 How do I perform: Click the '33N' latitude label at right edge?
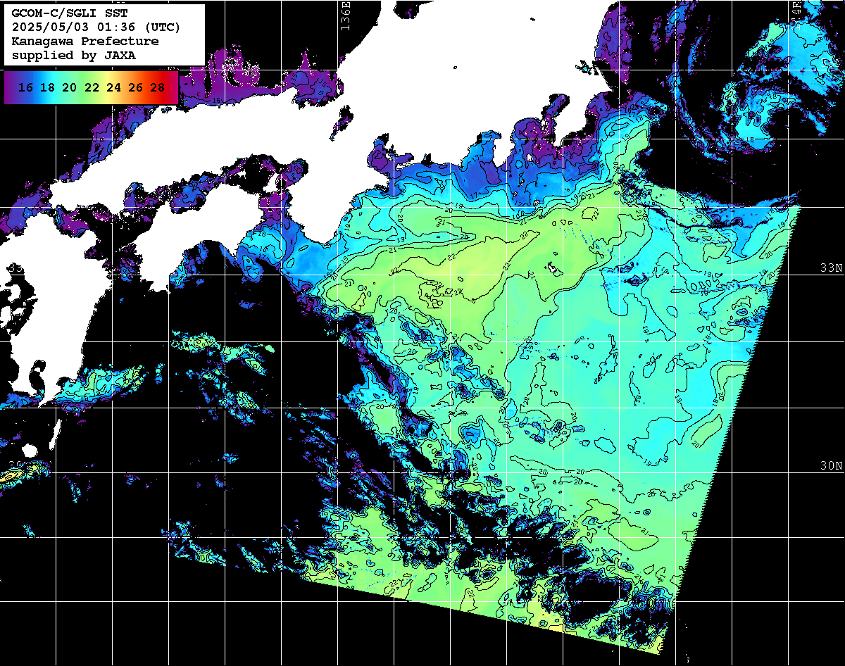[830, 268]
